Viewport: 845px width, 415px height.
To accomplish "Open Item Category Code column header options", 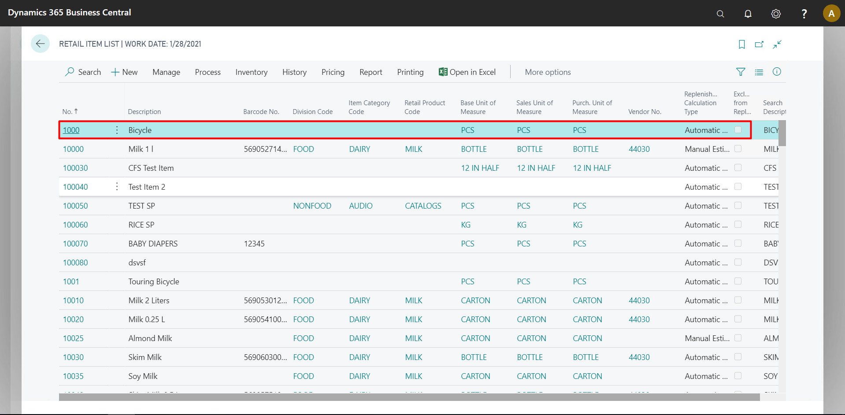I will [369, 107].
